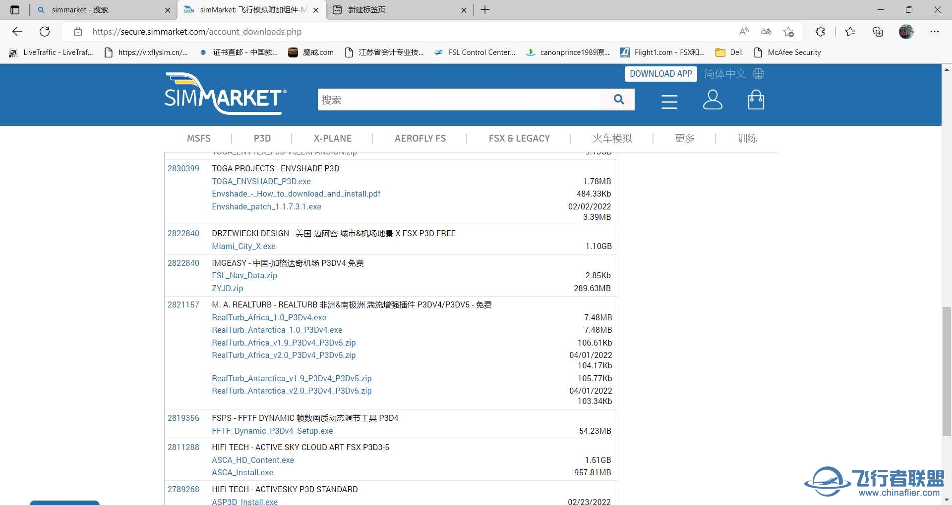This screenshot has height=505, width=952.
Task: Download RealTurb_Antarctica_v2.0_P3Dv4_P3Dv5.zip
Action: (x=292, y=391)
